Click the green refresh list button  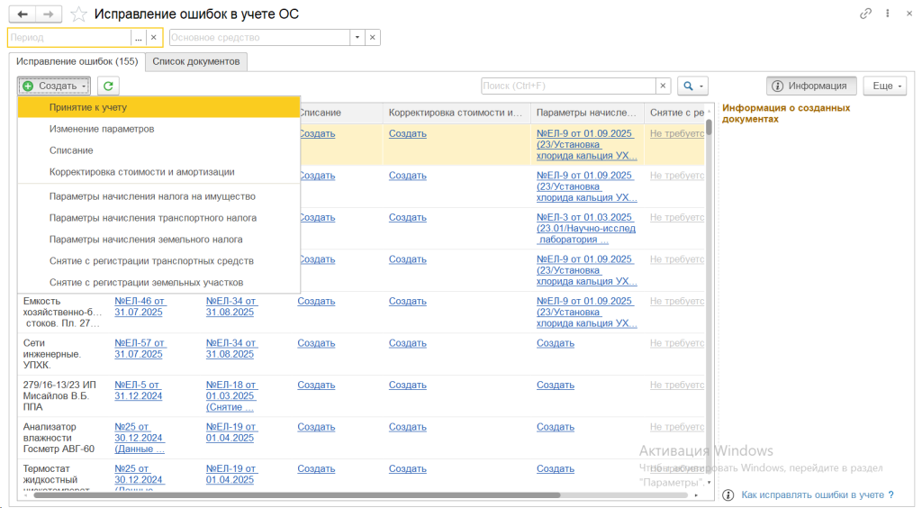108,86
